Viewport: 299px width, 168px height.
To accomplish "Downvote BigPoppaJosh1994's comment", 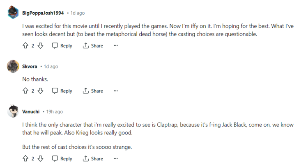I will coord(40,46).
